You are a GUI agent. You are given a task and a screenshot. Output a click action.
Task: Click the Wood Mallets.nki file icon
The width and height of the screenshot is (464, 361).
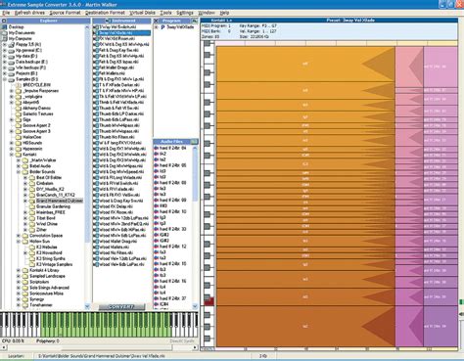pos(96,248)
